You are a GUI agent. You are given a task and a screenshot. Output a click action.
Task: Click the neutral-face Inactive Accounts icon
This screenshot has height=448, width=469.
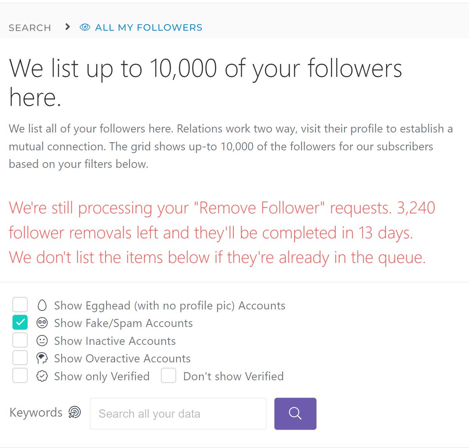pyautogui.click(x=42, y=340)
